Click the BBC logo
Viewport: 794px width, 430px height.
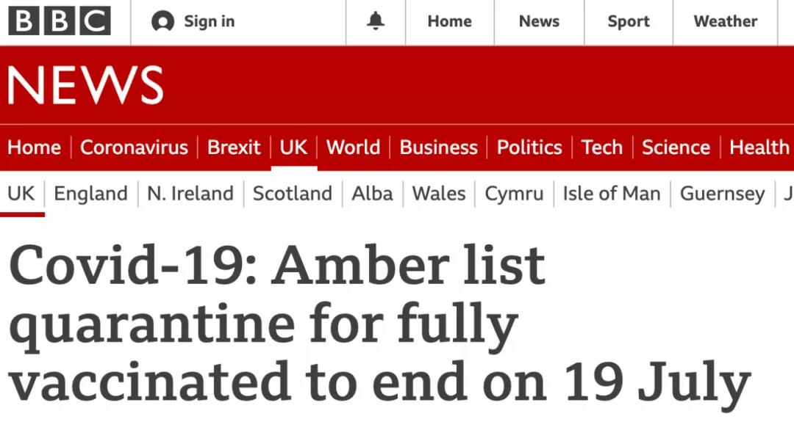pos(60,21)
